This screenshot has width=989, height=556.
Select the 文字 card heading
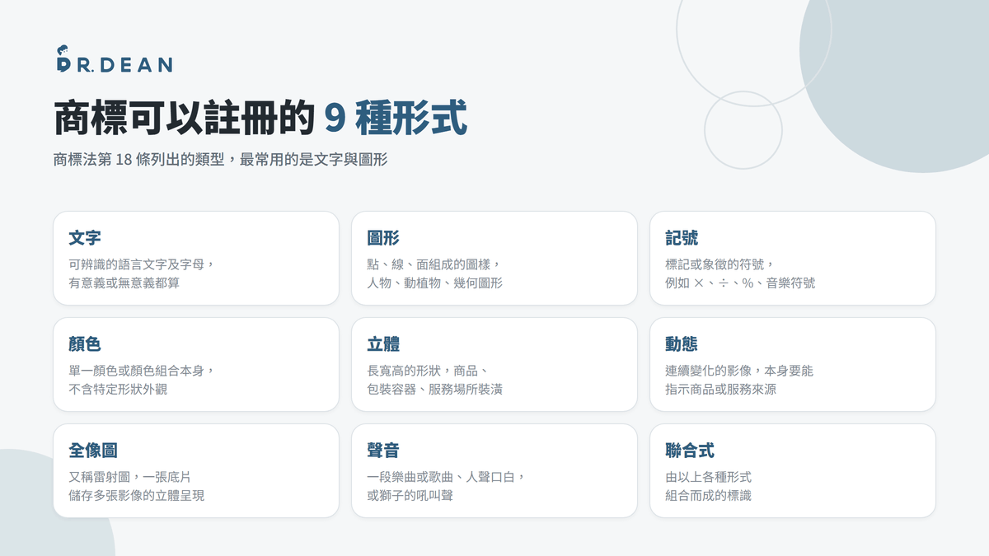[85, 238]
